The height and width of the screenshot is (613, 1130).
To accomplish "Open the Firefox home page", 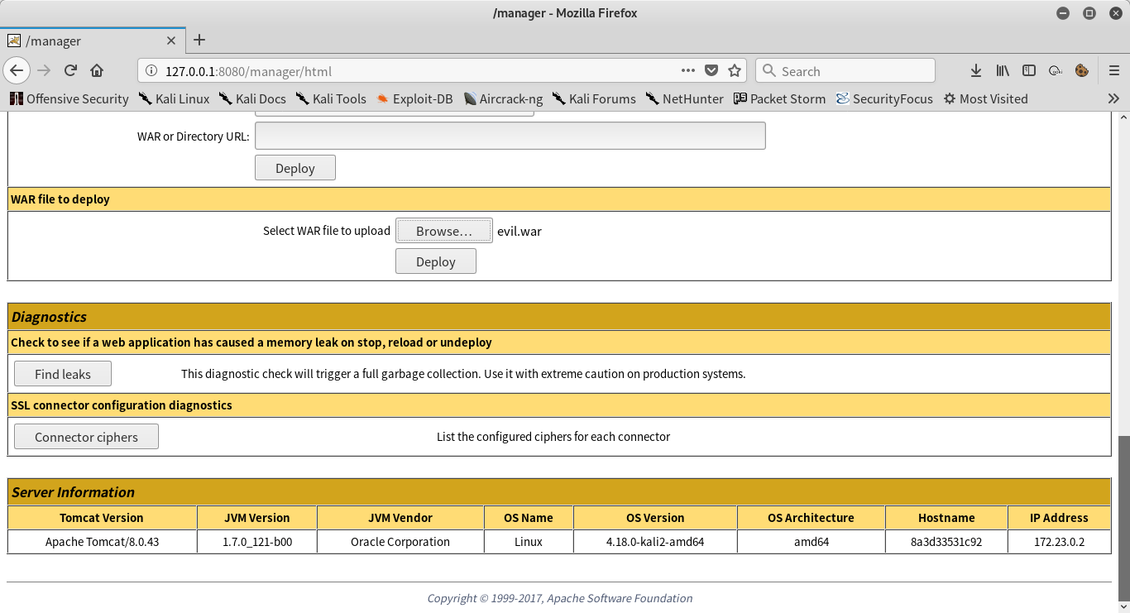I will coord(97,71).
